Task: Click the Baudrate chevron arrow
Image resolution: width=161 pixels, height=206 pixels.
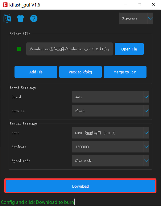Action: click(x=146, y=147)
